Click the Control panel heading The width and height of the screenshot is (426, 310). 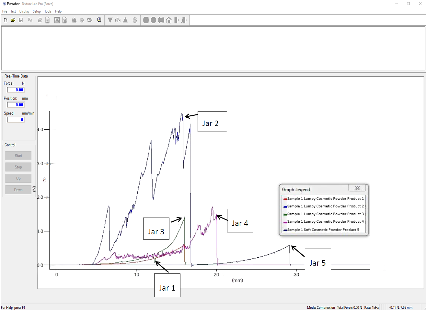(x=10, y=145)
